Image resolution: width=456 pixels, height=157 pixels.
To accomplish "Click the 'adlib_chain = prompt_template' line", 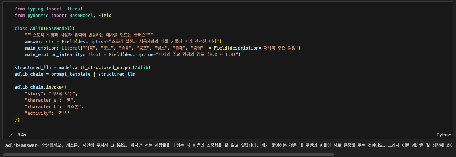I will tap(75, 74).
